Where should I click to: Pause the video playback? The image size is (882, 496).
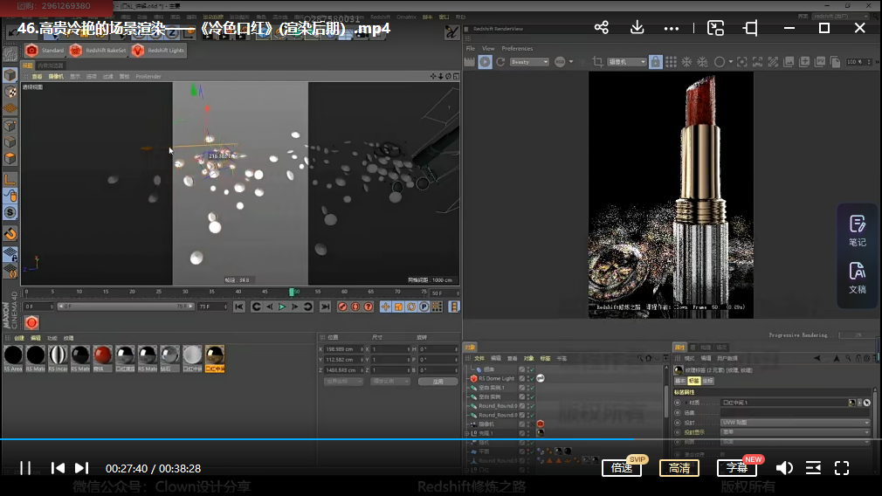[25, 468]
